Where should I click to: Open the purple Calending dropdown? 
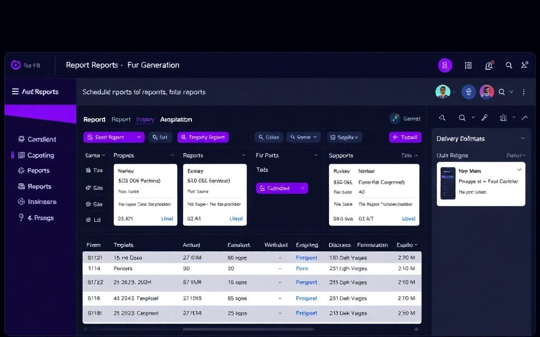(282, 188)
